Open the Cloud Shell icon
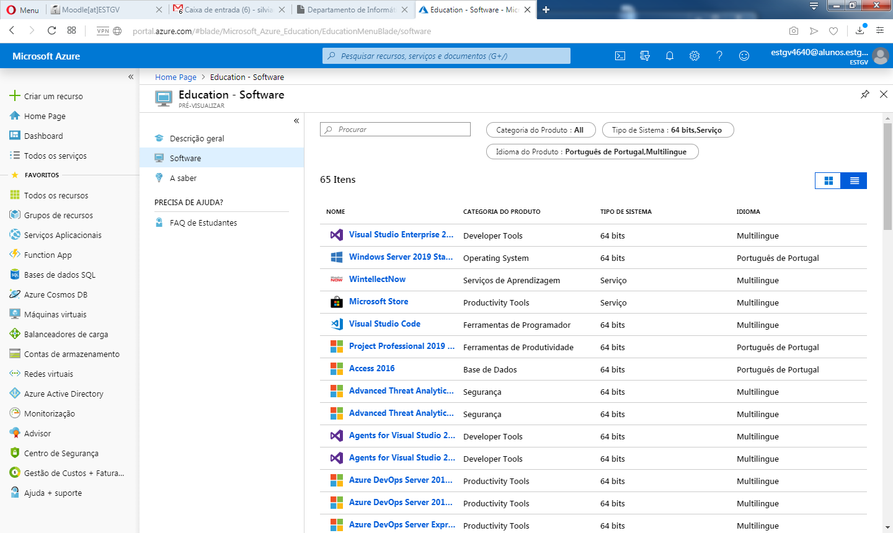The height and width of the screenshot is (533, 893). (620, 56)
